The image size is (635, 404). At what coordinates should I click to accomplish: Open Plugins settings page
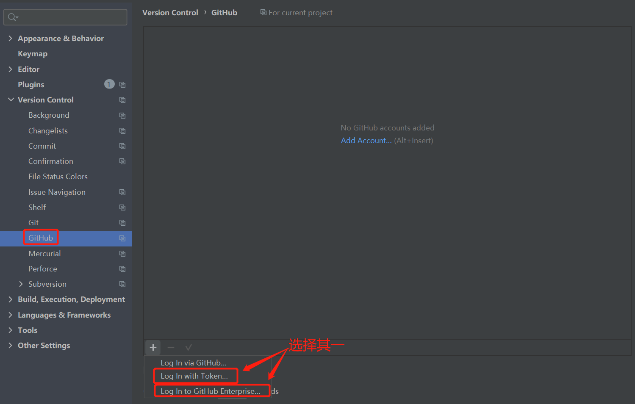31,85
